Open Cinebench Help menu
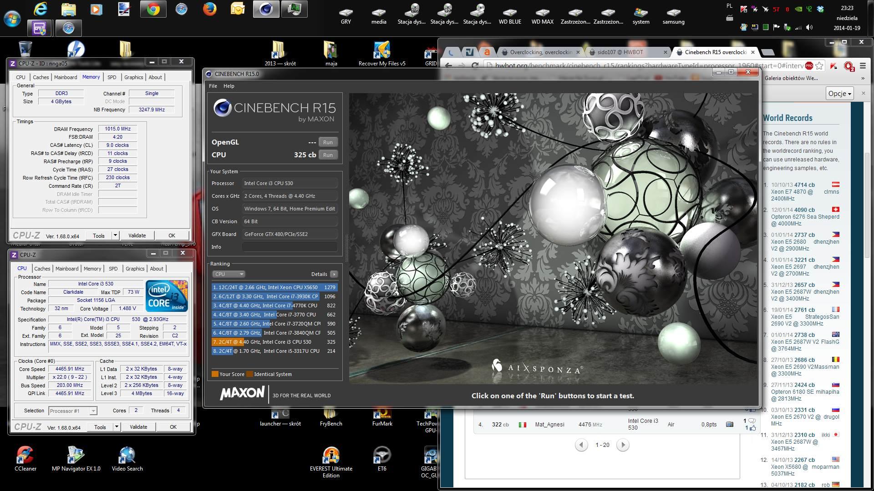The height and width of the screenshot is (491, 874). pos(229,86)
